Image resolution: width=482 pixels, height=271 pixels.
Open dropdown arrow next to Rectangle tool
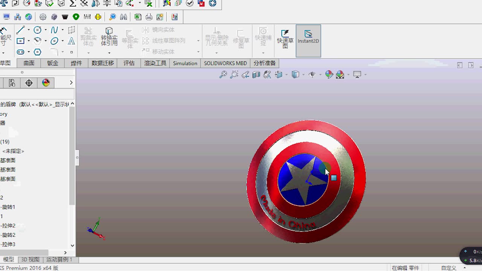(29, 41)
